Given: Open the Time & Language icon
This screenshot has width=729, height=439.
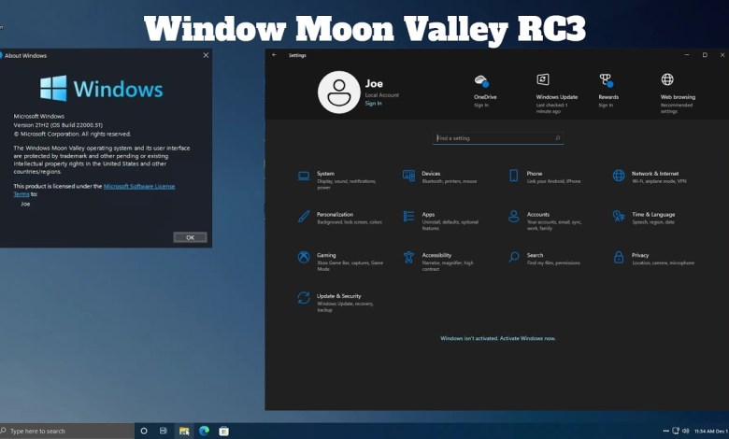Looking at the screenshot, I should coord(619,217).
